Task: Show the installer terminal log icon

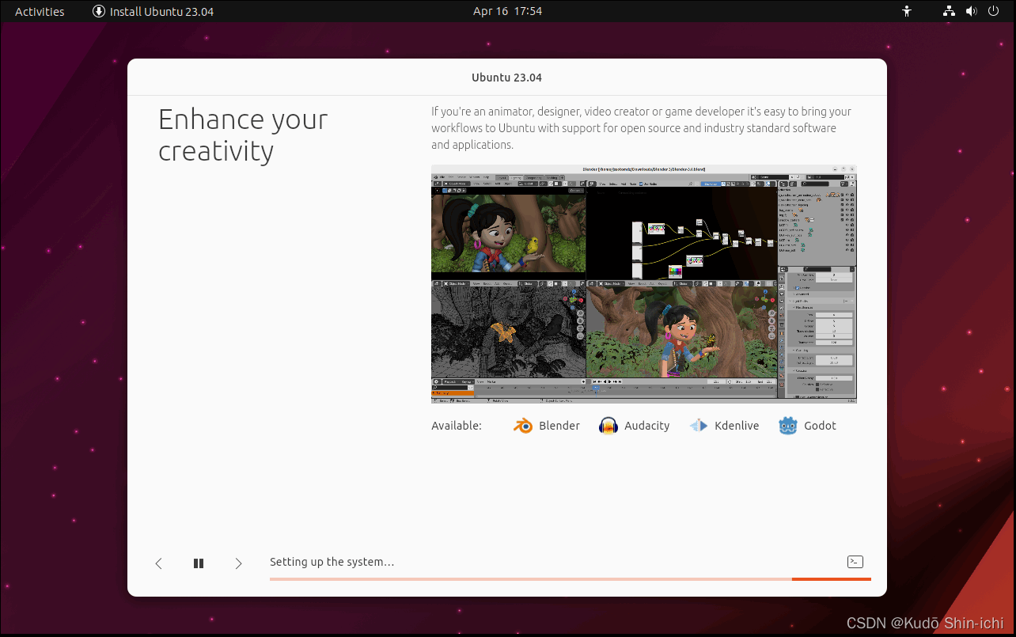Action: pos(855,562)
